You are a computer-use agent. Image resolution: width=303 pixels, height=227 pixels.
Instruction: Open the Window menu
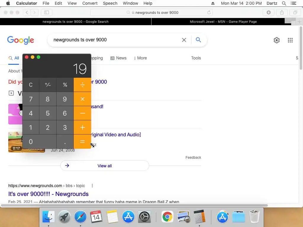tap(130, 3)
